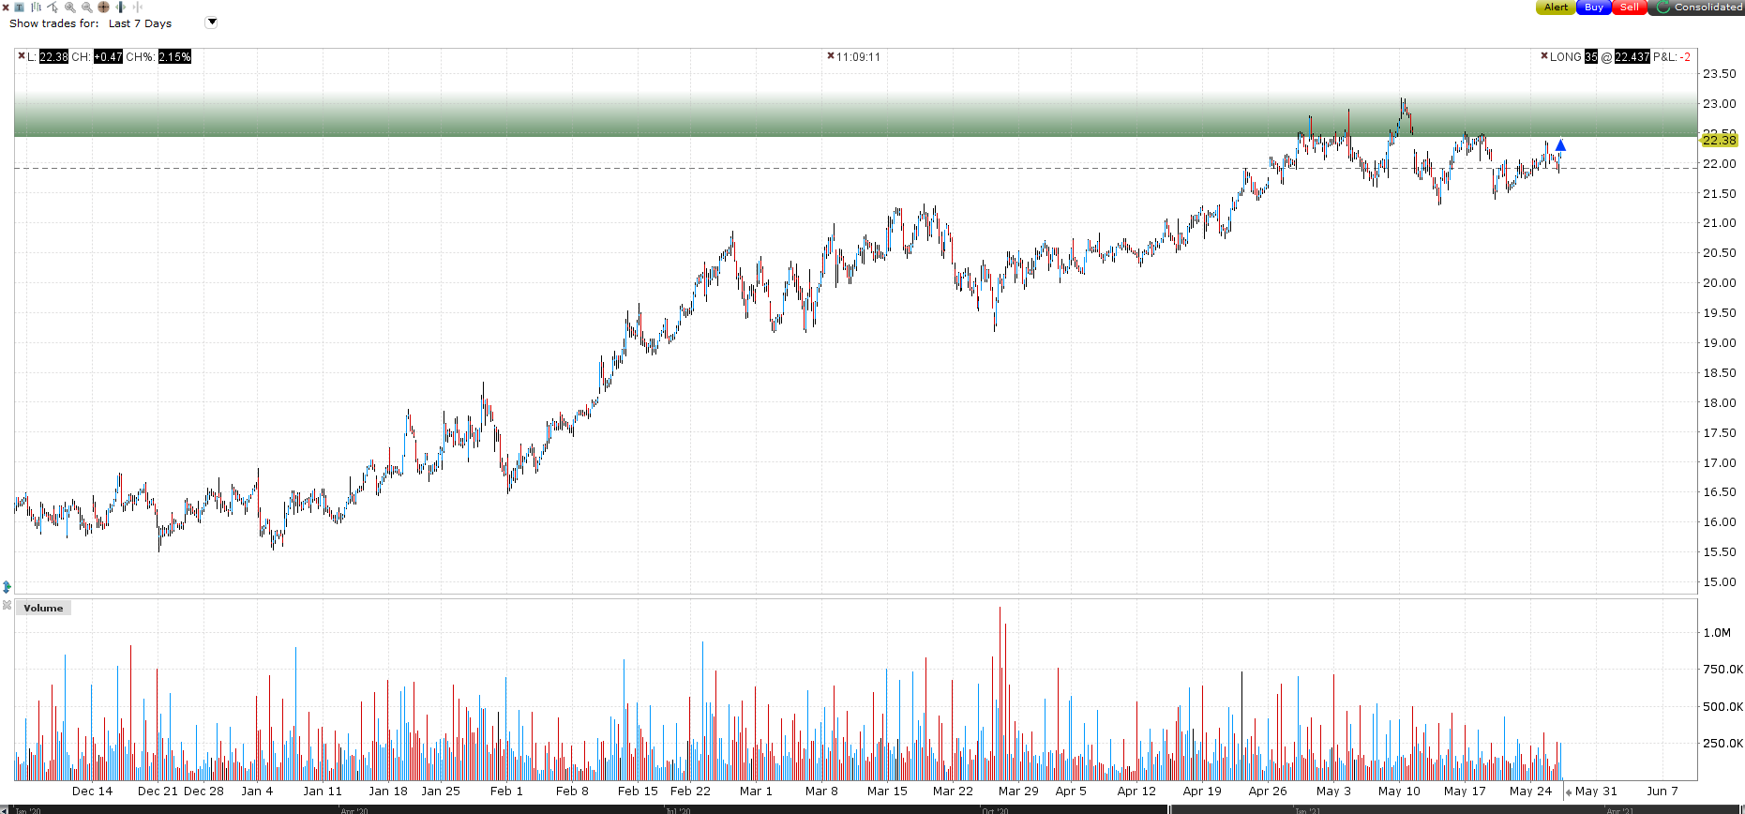Click the red Sell button

point(1630,8)
